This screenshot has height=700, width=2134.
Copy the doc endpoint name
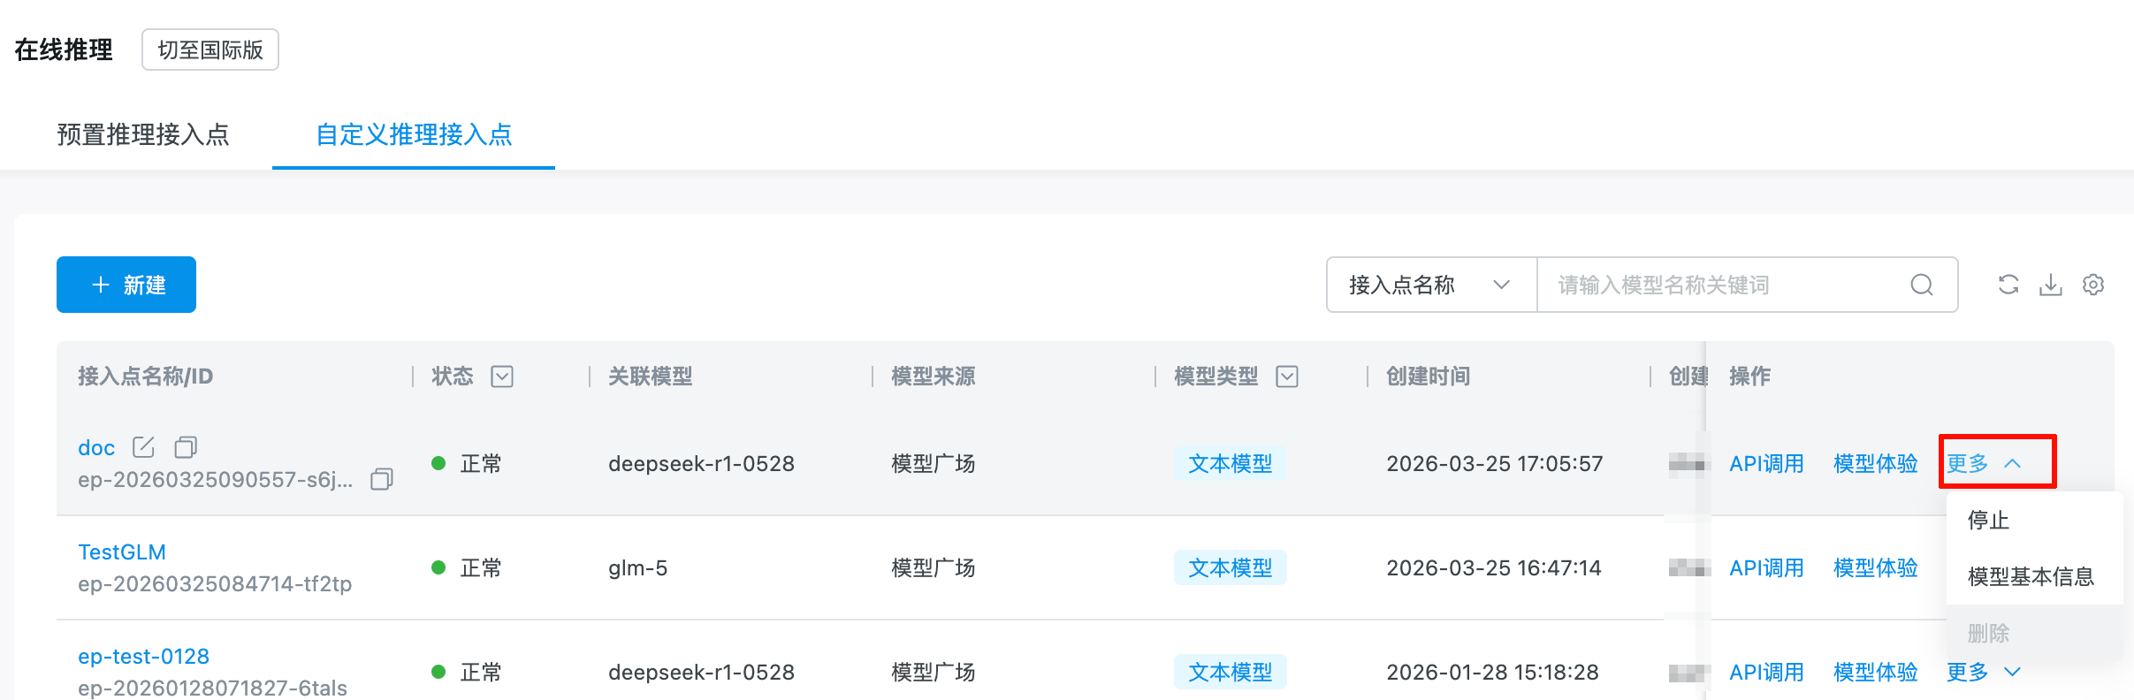click(x=186, y=447)
